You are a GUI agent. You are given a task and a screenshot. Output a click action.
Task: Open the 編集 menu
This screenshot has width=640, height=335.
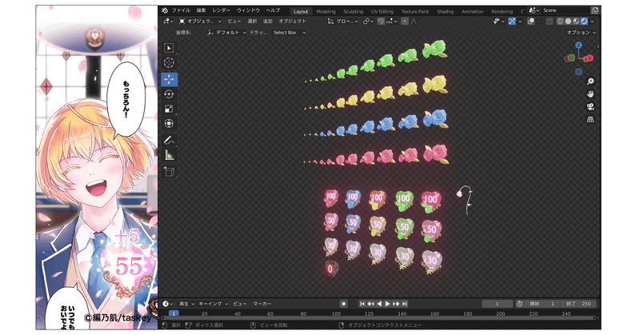(202, 10)
